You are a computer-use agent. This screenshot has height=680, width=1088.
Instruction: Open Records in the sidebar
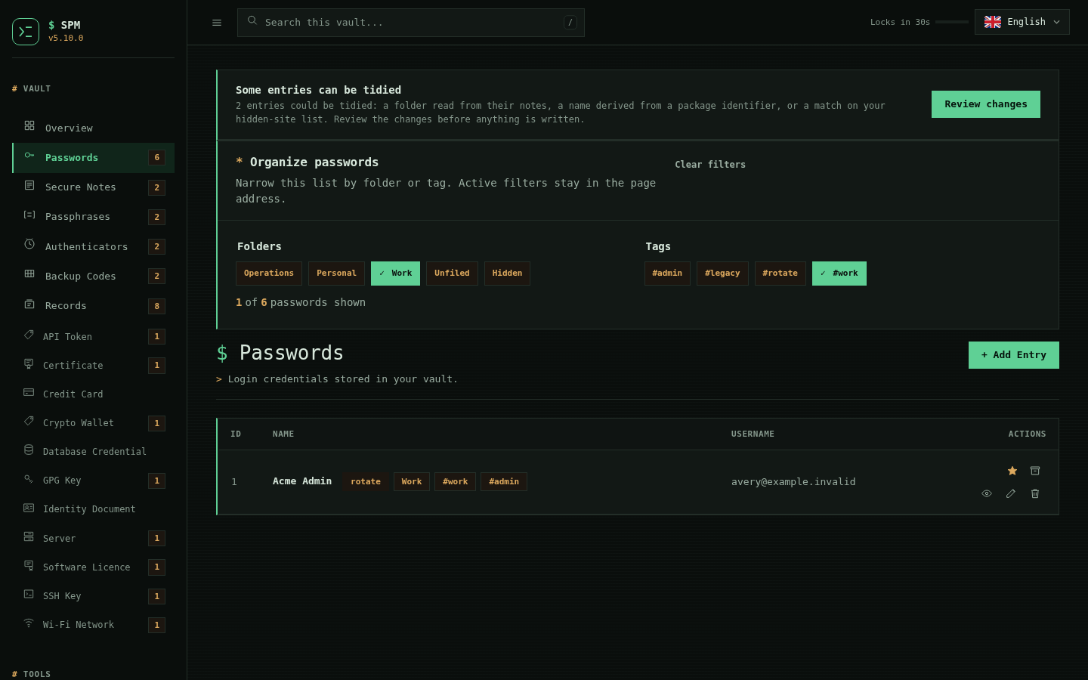tap(94, 306)
